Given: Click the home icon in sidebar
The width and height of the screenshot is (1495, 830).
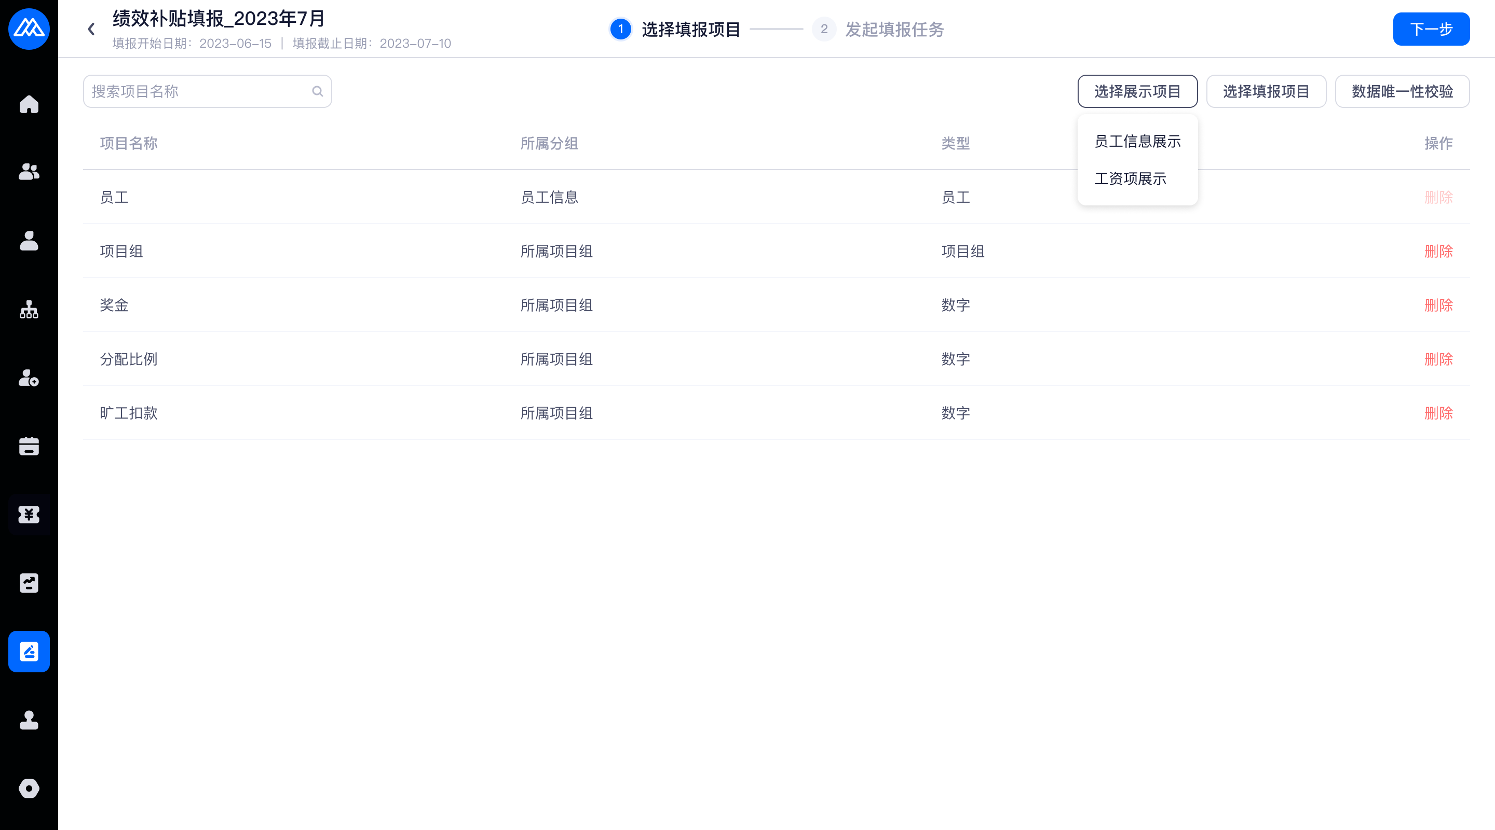Looking at the screenshot, I should (29, 104).
